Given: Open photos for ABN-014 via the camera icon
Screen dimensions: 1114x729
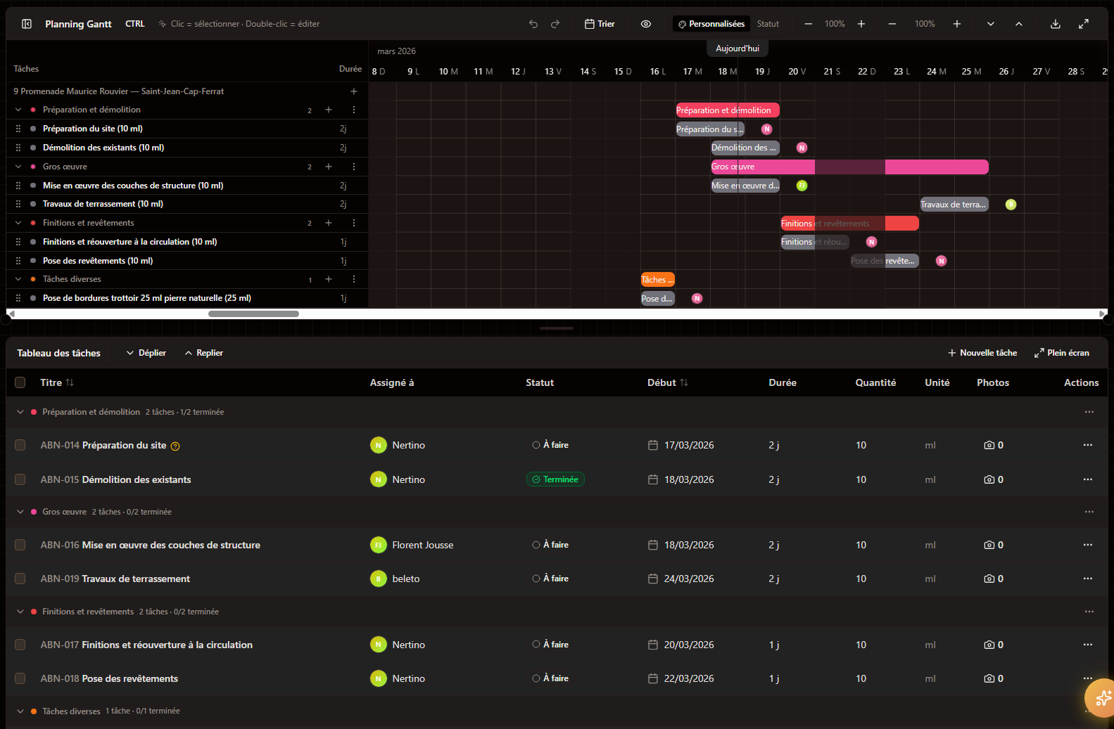Looking at the screenshot, I should point(989,445).
